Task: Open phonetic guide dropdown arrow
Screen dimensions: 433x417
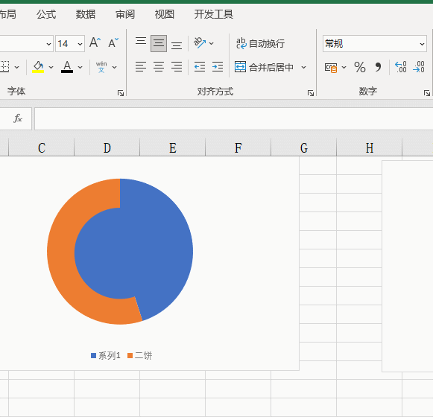Action: (114, 67)
